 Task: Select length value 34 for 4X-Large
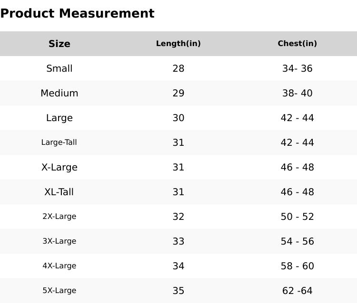pyautogui.click(x=178, y=266)
